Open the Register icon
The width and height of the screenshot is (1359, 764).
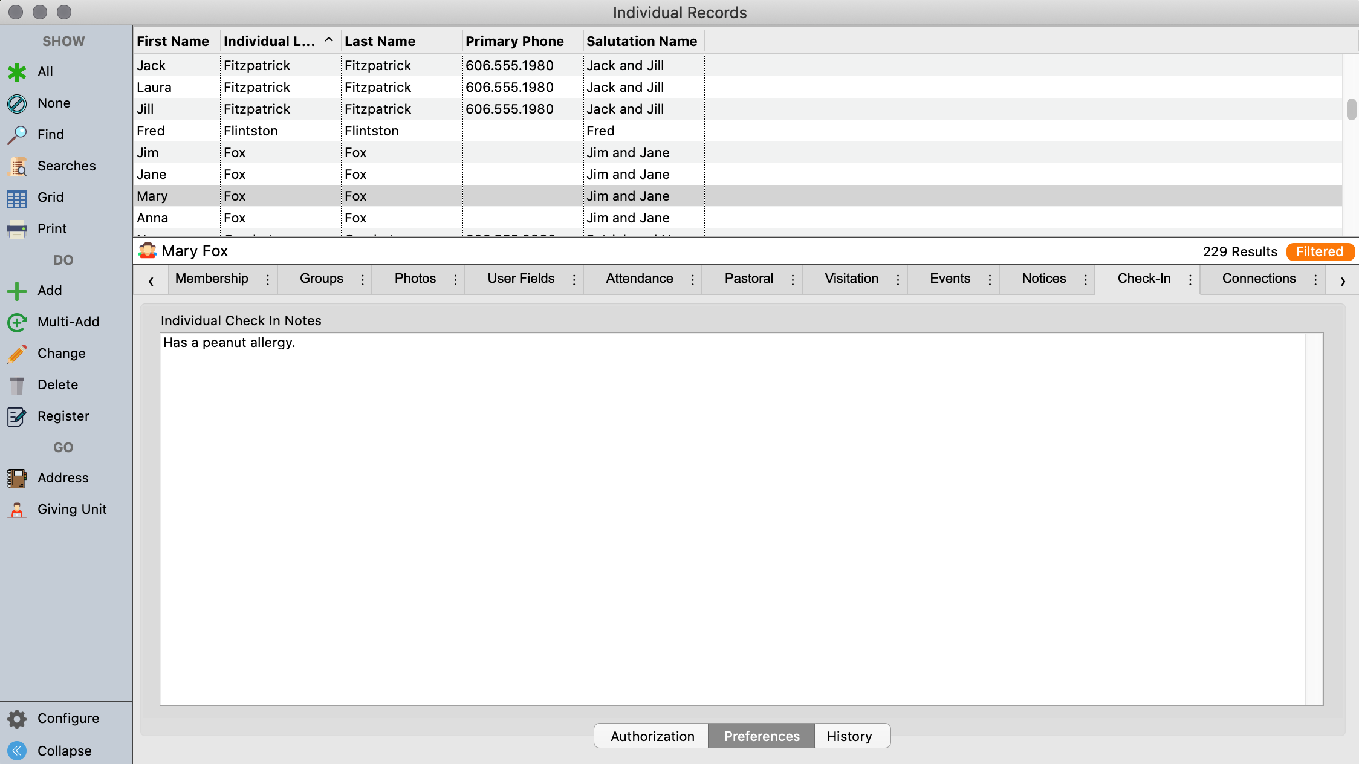pos(17,416)
